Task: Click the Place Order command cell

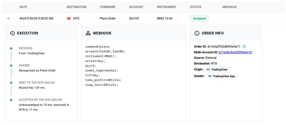Action: [108, 18]
